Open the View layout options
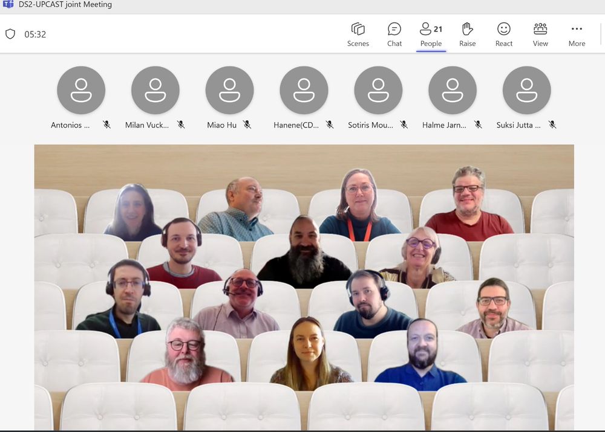Viewport: 605px width, 432px height. 540,34
